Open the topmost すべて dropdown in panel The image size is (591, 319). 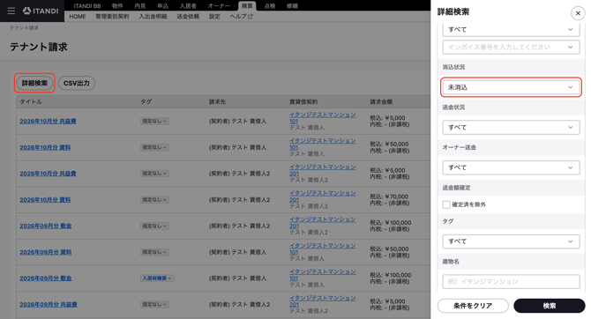pos(511,29)
